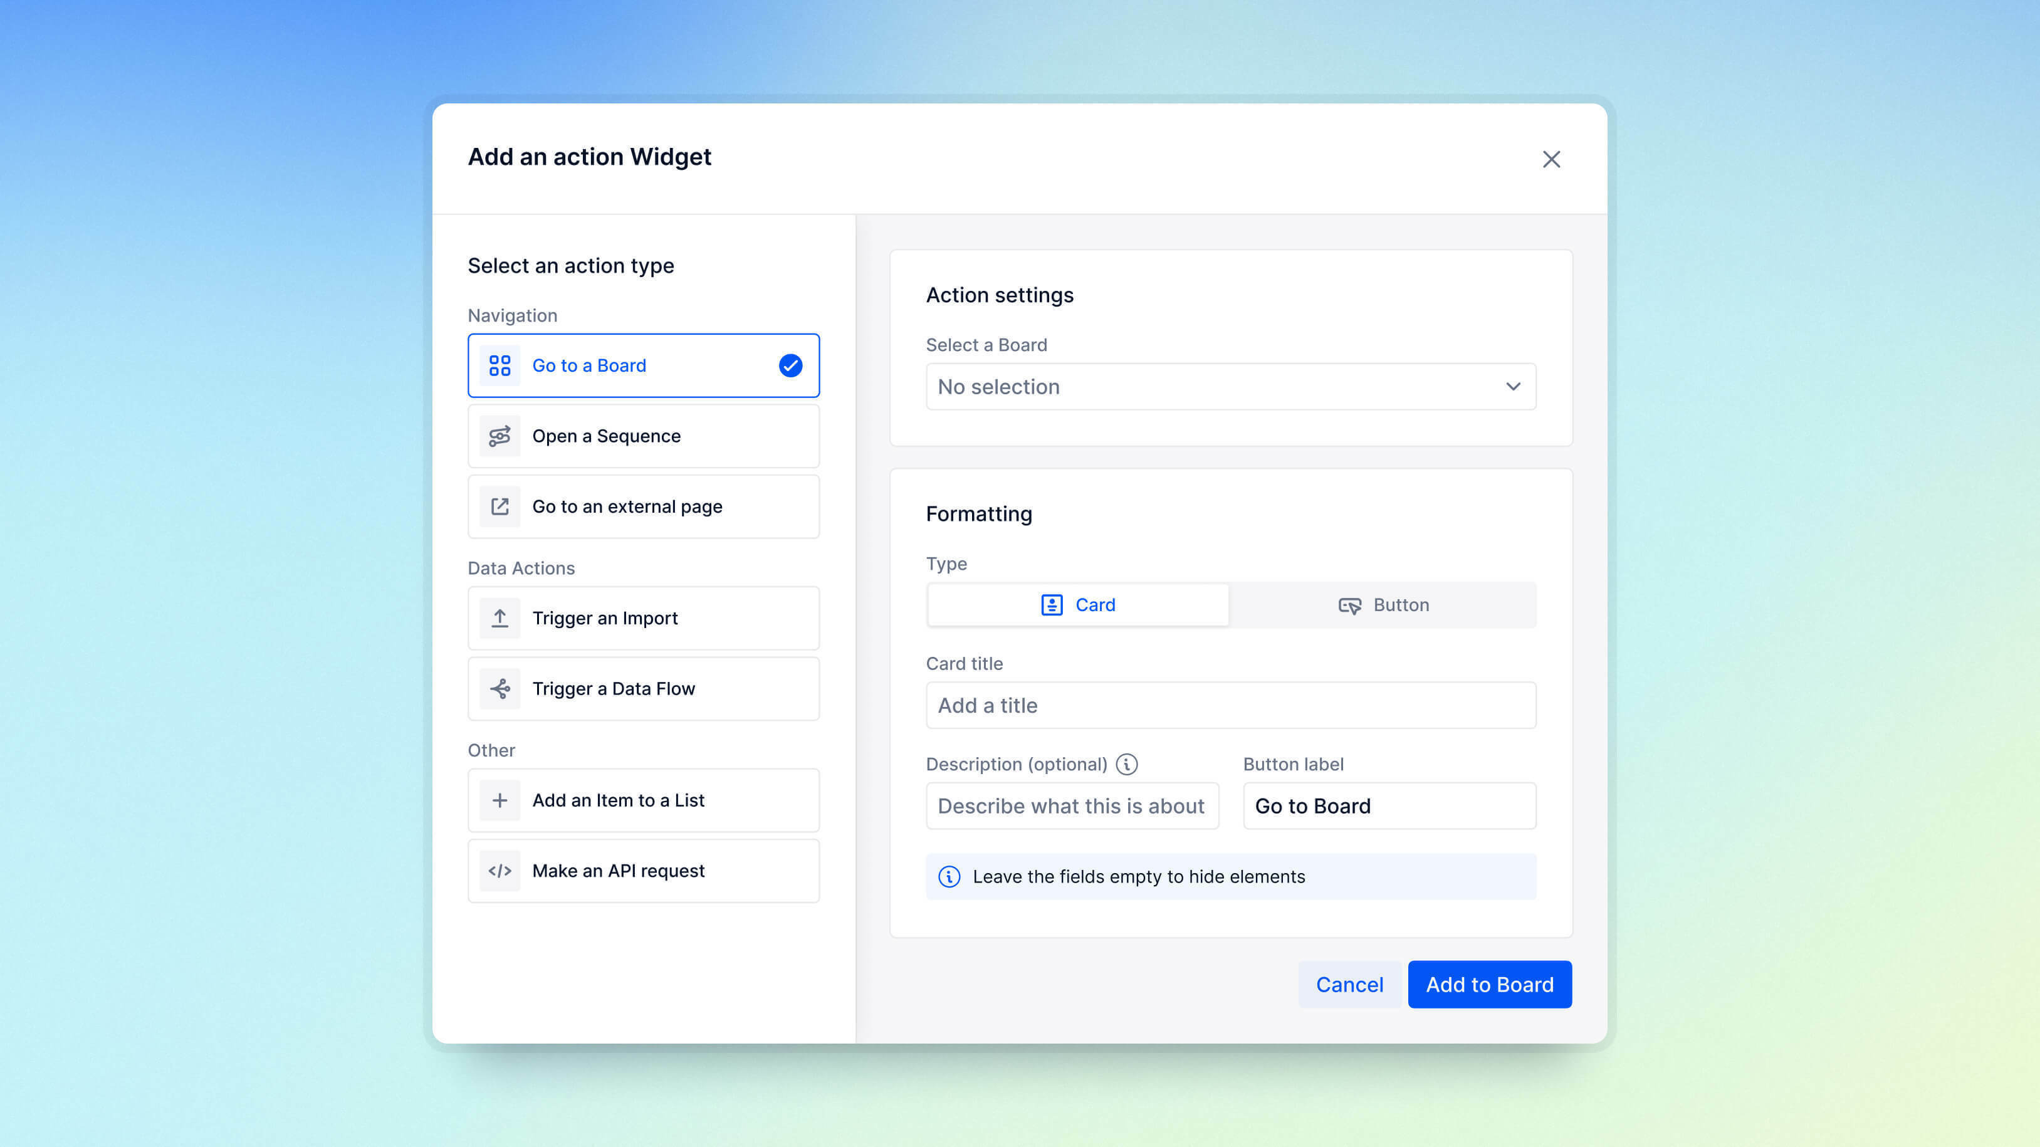2040x1147 pixels.
Task: Click the upload icon for Trigger an Import
Action: coord(500,618)
